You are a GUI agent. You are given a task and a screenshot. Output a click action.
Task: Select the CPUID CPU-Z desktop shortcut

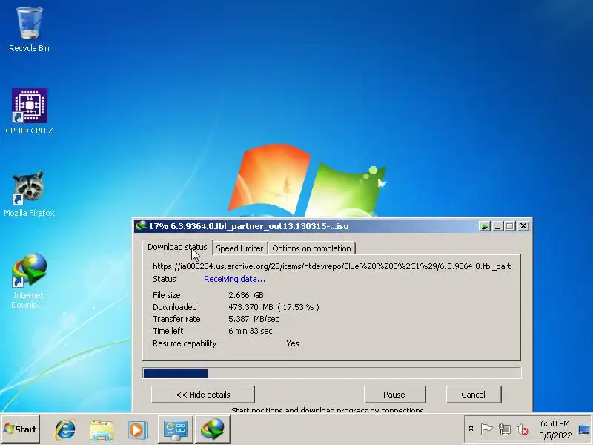(29, 112)
